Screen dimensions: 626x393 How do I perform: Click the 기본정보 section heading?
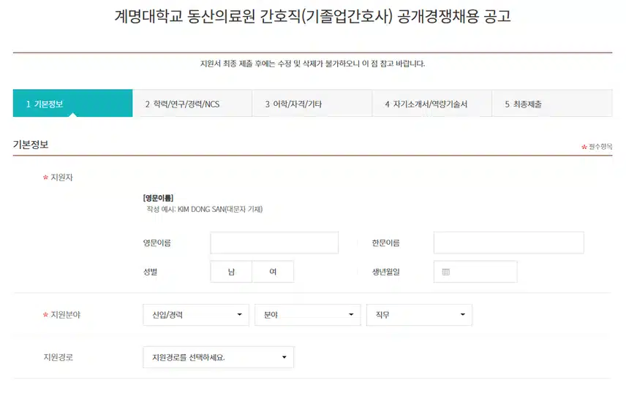pyautogui.click(x=31, y=145)
